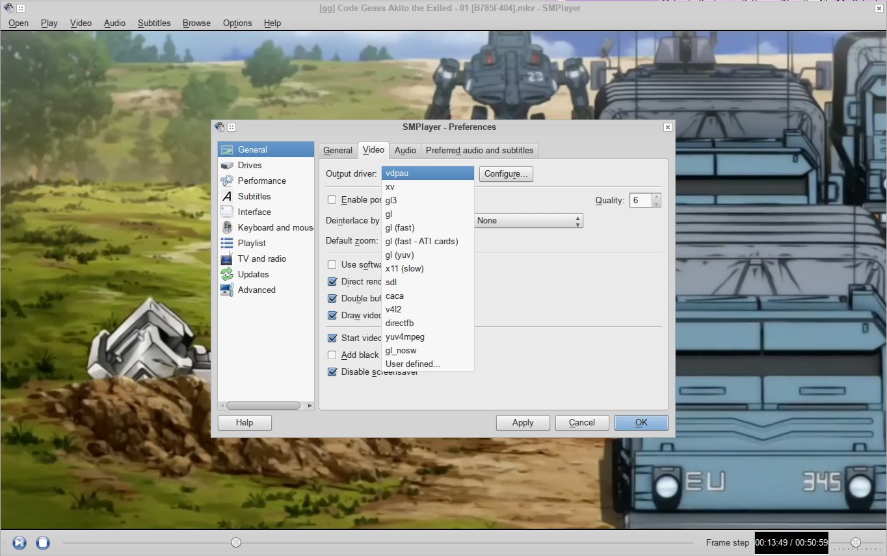Screen dimensions: 887x556
Task: Click the Cancel button
Action: click(582, 423)
